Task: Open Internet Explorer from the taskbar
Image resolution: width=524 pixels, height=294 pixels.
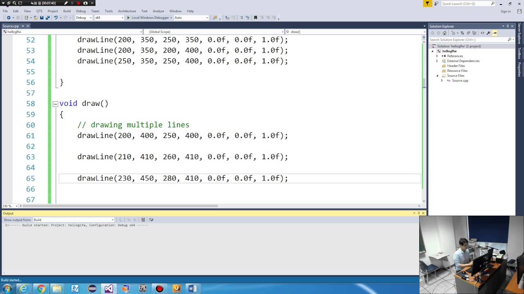Action: point(24,289)
